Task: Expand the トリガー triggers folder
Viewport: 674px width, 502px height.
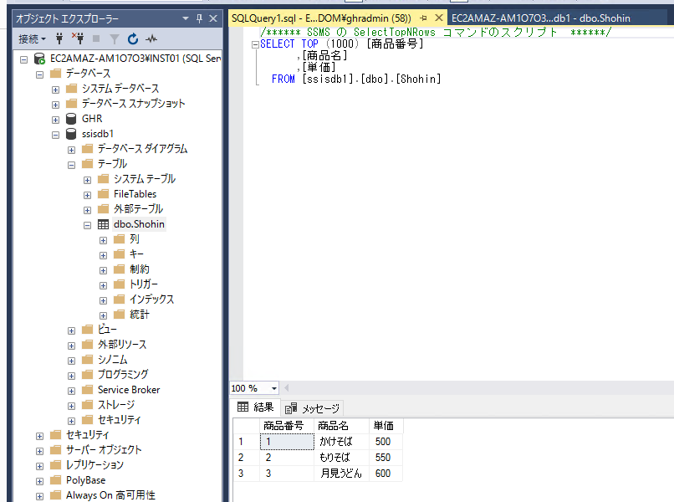Action: [103, 285]
